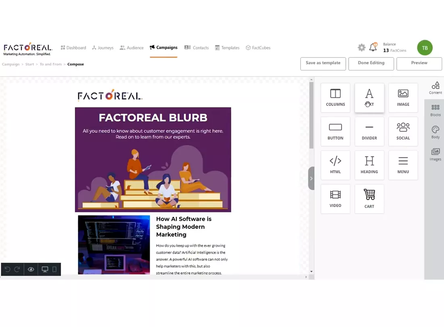Insert a Divider content block
Image resolution: width=444 pixels, height=327 pixels.
point(369,131)
